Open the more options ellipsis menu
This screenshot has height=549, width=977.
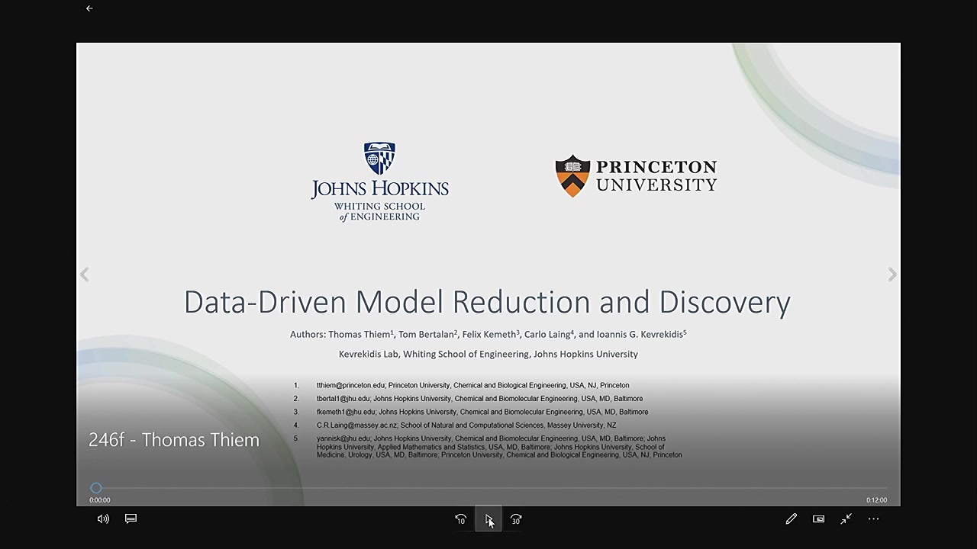(x=874, y=519)
